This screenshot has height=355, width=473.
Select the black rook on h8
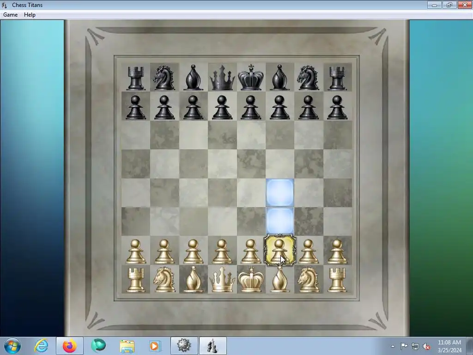pos(337,78)
